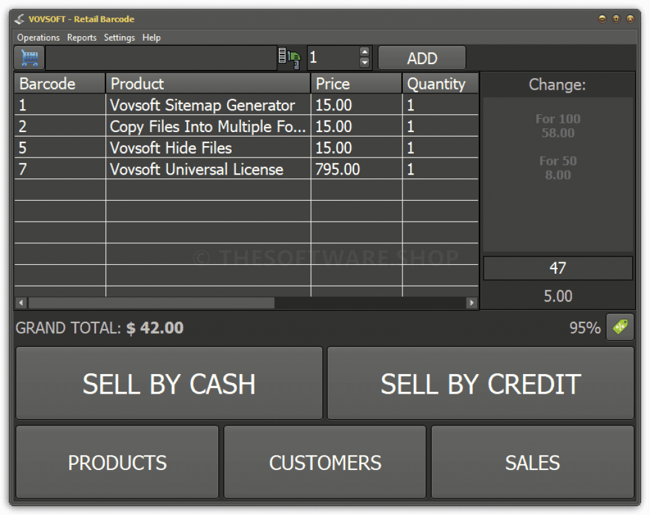Open the Settings menu
The height and width of the screenshot is (515, 650).
click(x=119, y=37)
